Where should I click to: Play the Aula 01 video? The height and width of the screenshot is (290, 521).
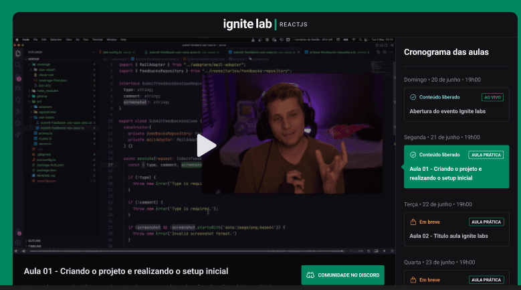207,145
